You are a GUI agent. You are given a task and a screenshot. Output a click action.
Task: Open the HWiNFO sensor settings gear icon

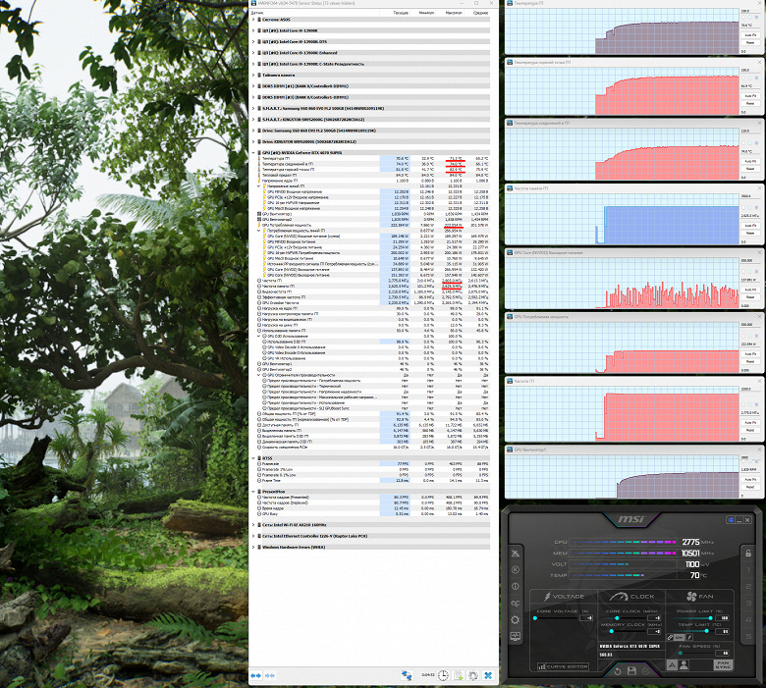tap(472, 675)
